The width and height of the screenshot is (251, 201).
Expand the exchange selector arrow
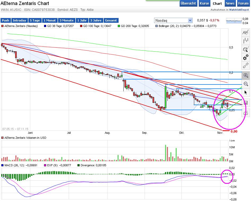190,20
